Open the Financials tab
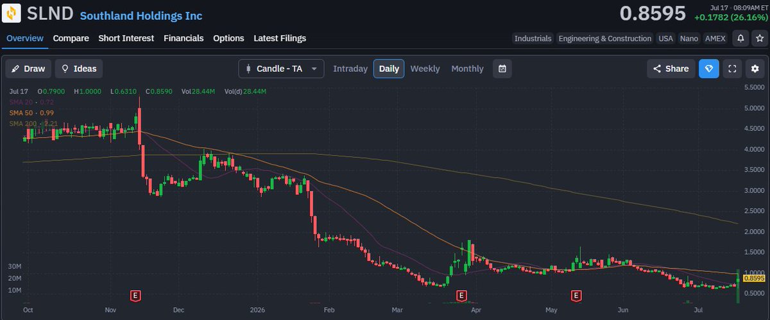Image resolution: width=770 pixels, height=320 pixels. tap(184, 38)
